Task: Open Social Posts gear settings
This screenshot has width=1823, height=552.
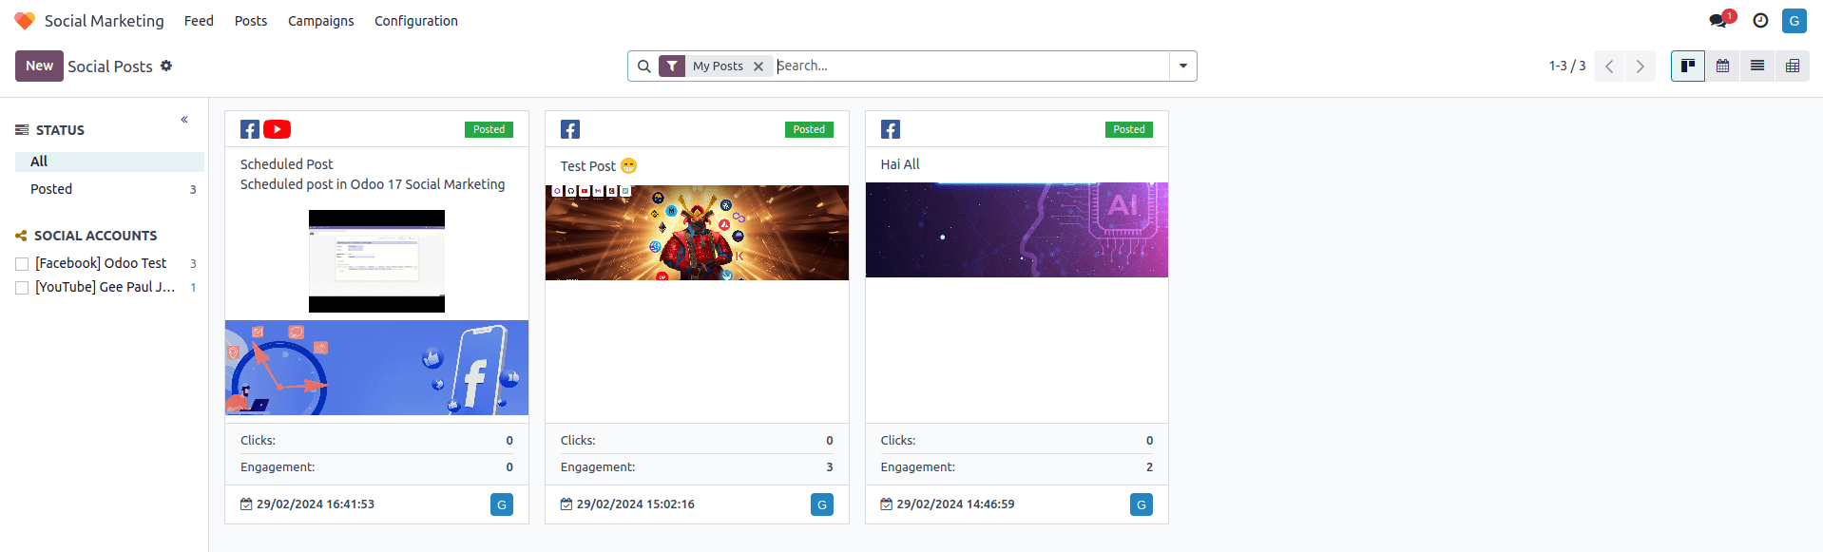Action: [166, 66]
